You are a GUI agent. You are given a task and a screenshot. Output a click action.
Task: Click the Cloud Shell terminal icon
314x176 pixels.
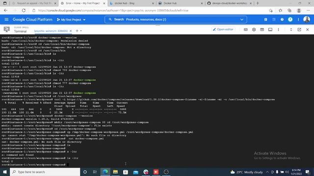click(x=6, y=29)
